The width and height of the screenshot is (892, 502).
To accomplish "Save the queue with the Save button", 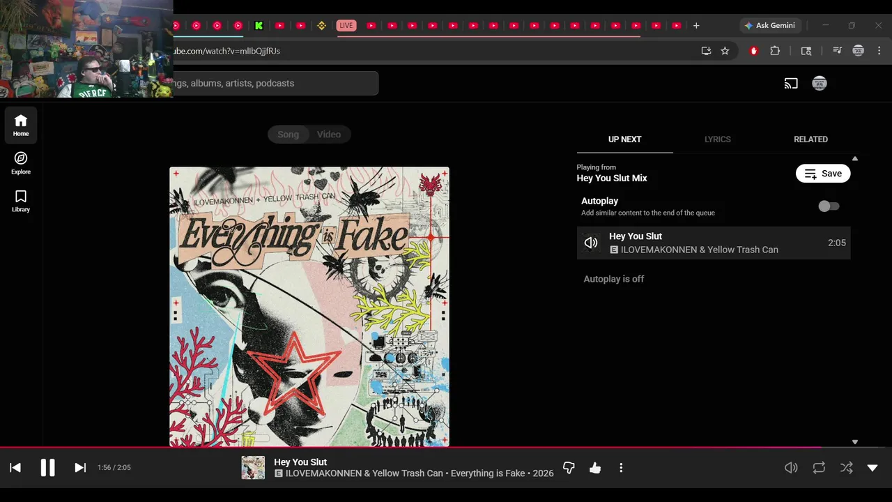I will (x=823, y=174).
